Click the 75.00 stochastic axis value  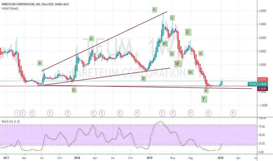pos(262,126)
